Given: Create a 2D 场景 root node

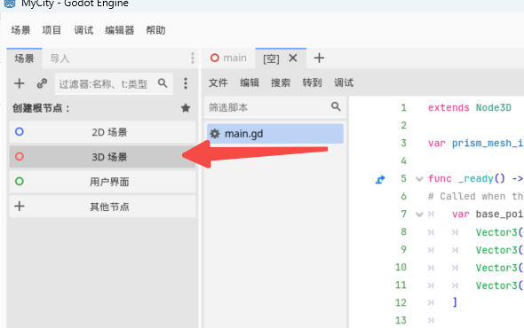Looking at the screenshot, I should click(x=102, y=132).
